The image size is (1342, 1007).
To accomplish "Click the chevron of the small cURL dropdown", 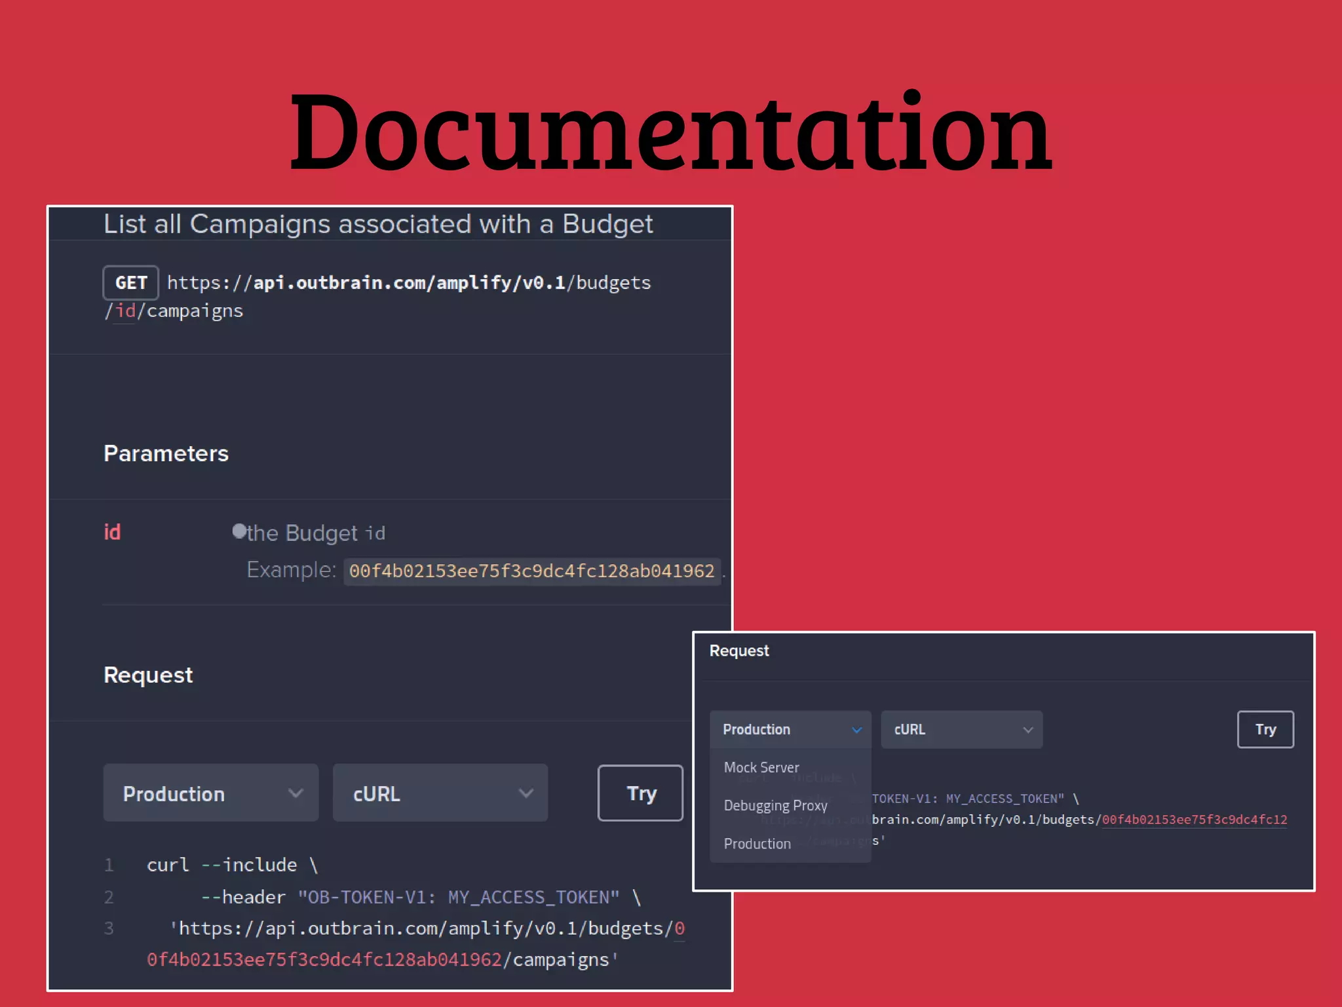I will tap(1027, 730).
